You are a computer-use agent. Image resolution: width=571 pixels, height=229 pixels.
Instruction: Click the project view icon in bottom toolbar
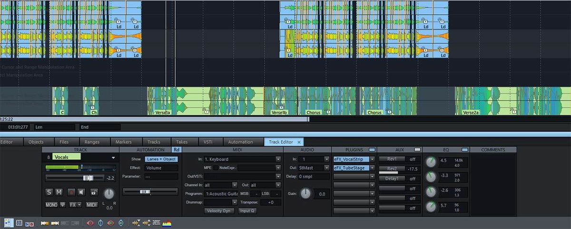[x=9, y=223]
